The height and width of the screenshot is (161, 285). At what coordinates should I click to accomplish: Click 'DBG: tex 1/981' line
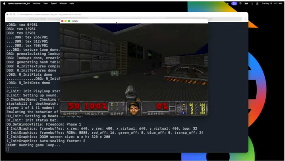point(21,29)
